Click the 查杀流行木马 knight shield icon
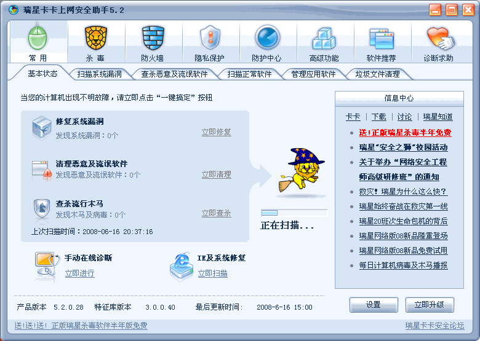Image resolution: width=480 pixels, height=341 pixels. pyautogui.click(x=41, y=209)
